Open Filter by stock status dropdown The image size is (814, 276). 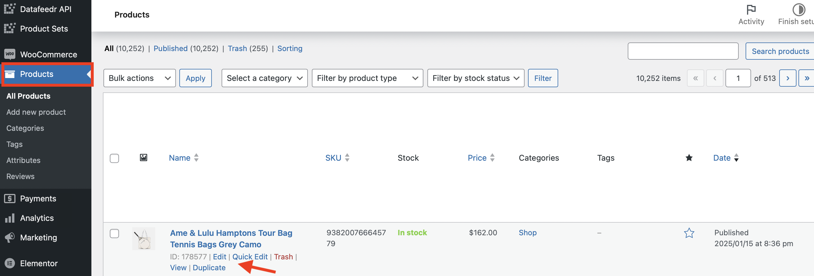point(476,78)
